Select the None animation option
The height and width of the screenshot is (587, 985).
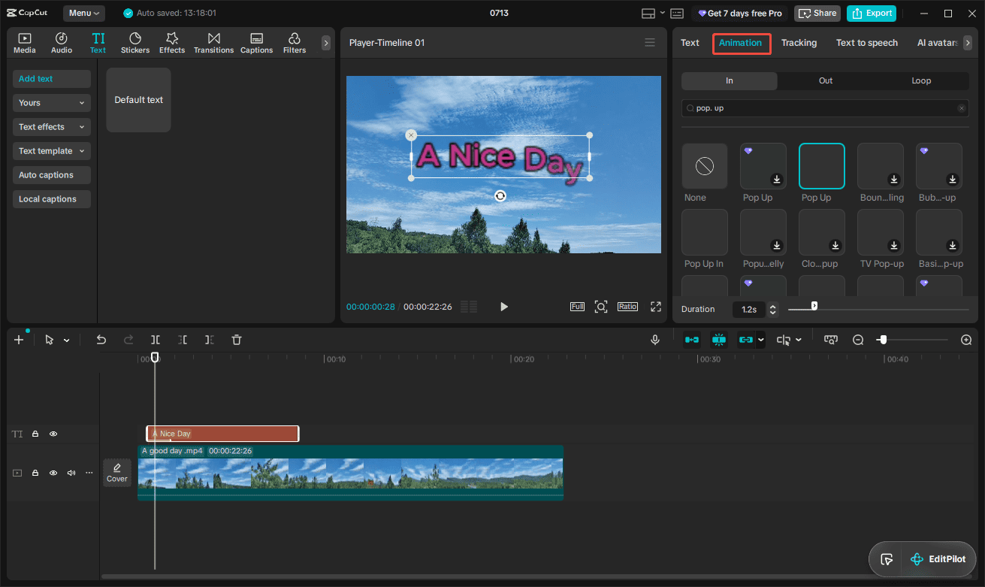pos(705,166)
